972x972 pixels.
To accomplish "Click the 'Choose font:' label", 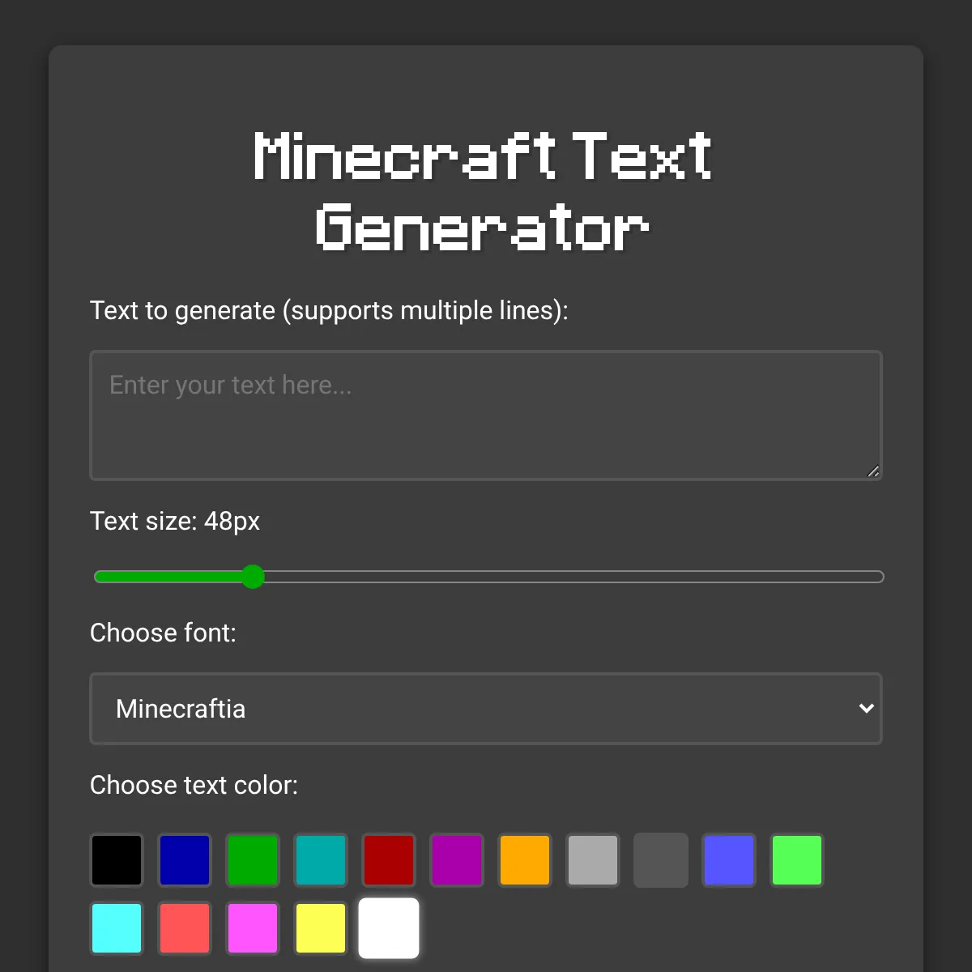I will pos(163,633).
